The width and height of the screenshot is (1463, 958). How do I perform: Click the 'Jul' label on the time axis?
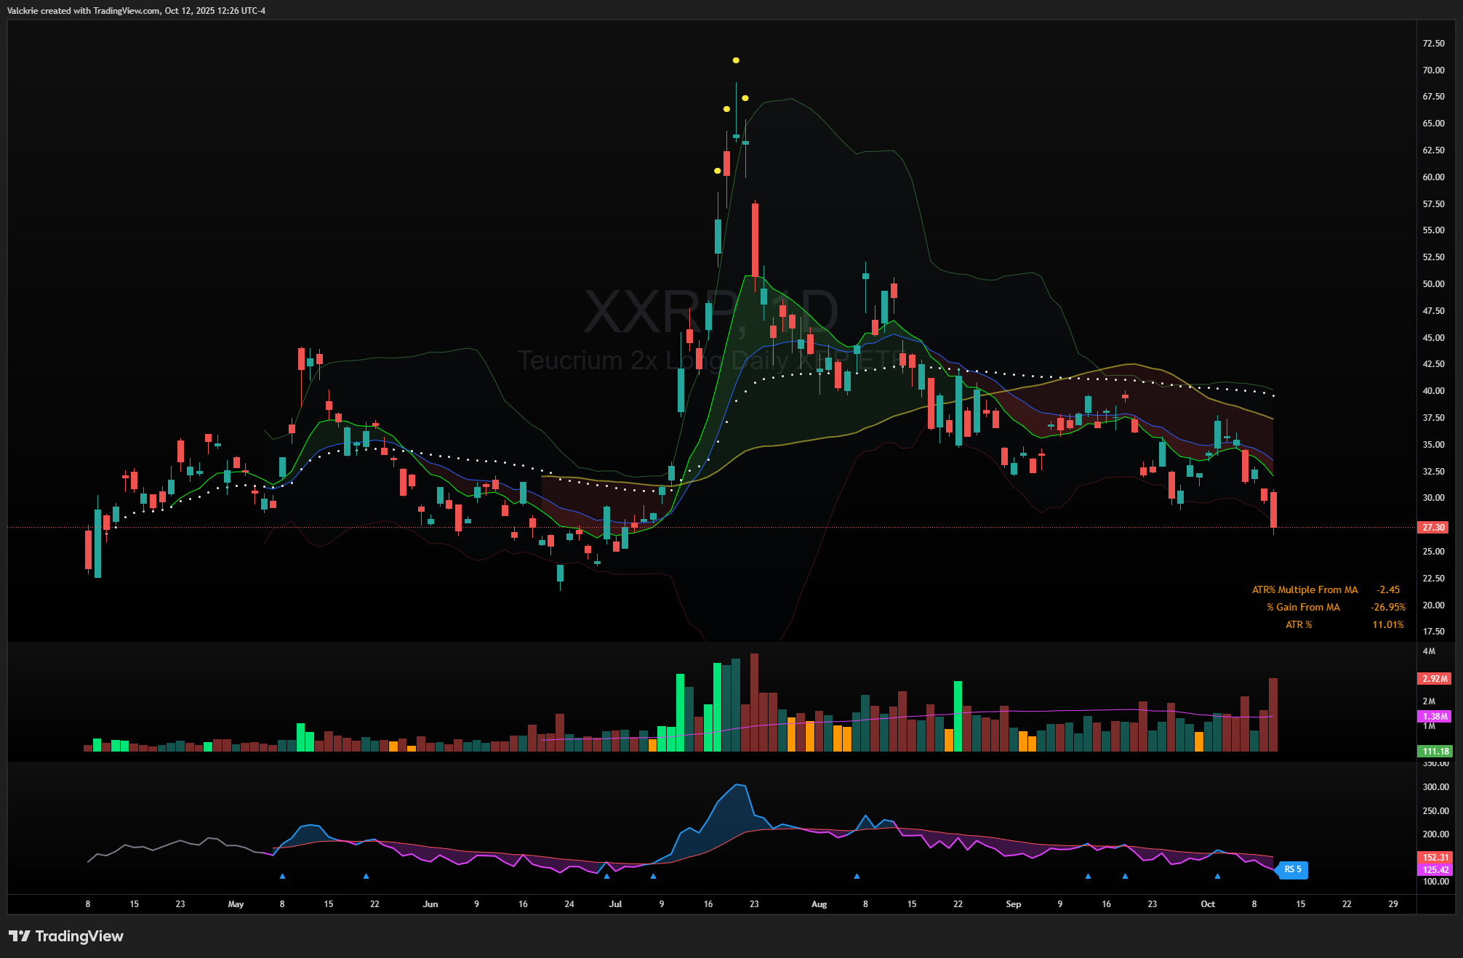615,904
